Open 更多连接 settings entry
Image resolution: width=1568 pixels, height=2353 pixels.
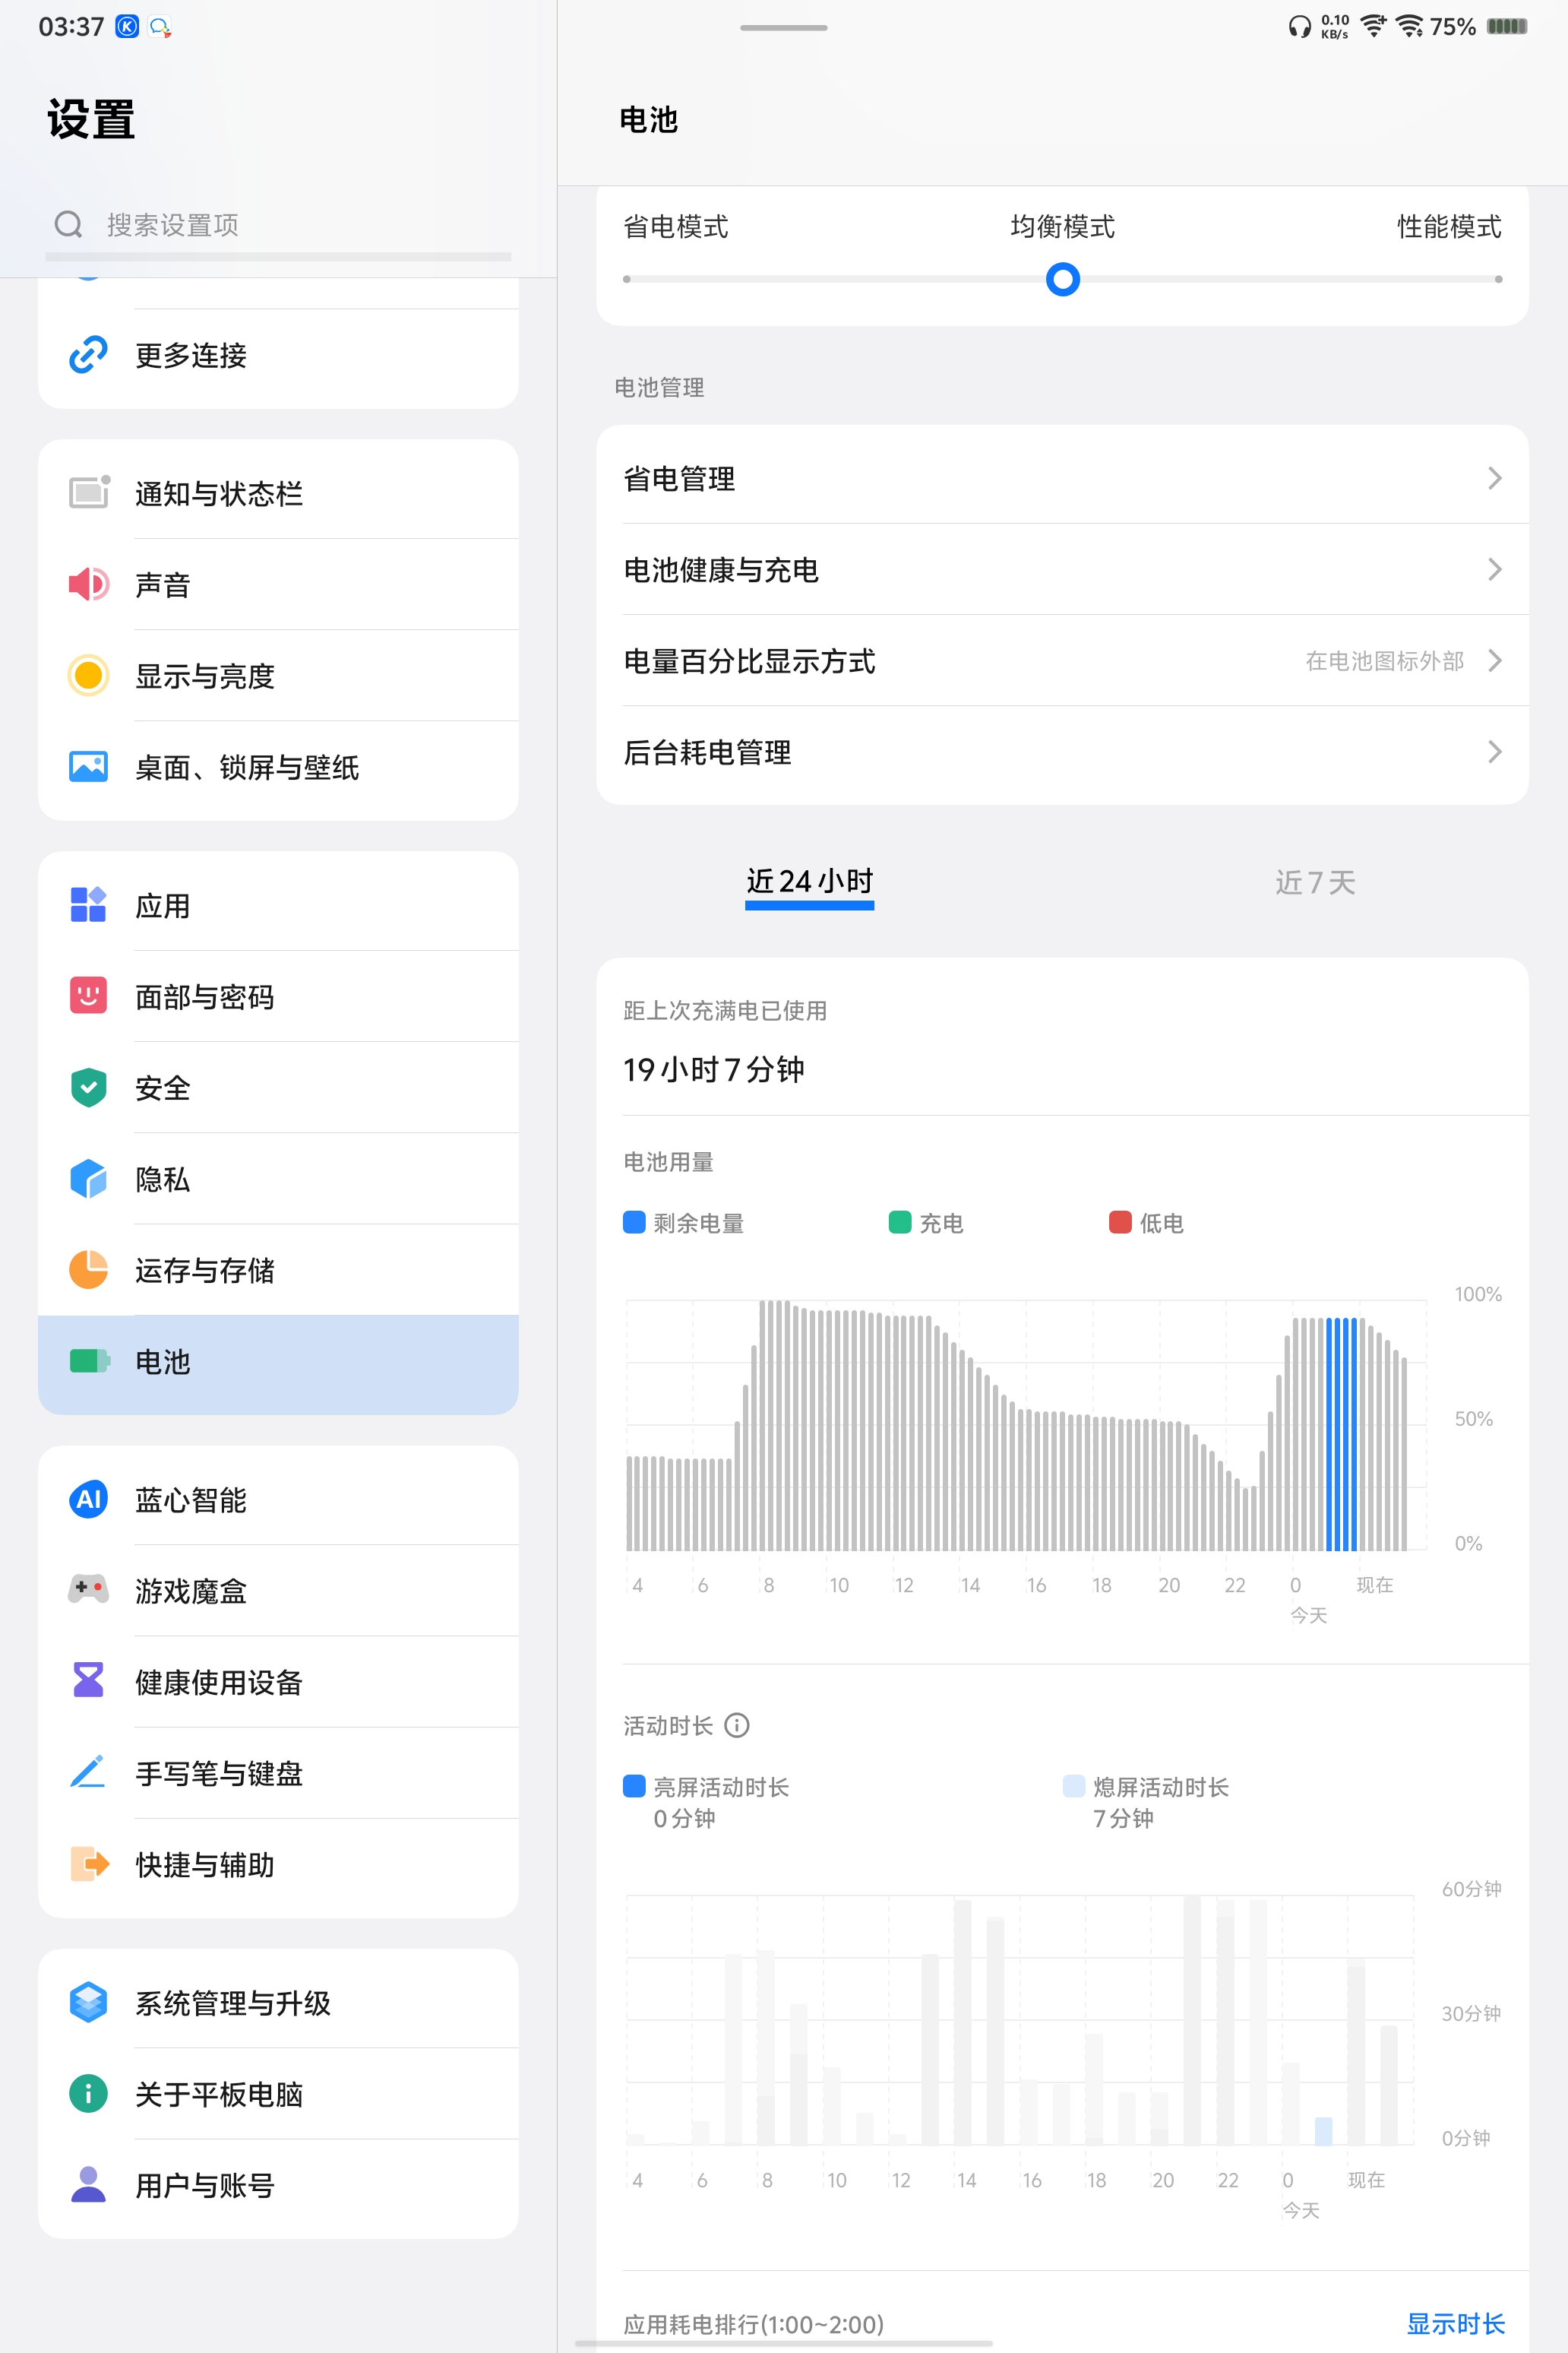pyautogui.click(x=278, y=355)
